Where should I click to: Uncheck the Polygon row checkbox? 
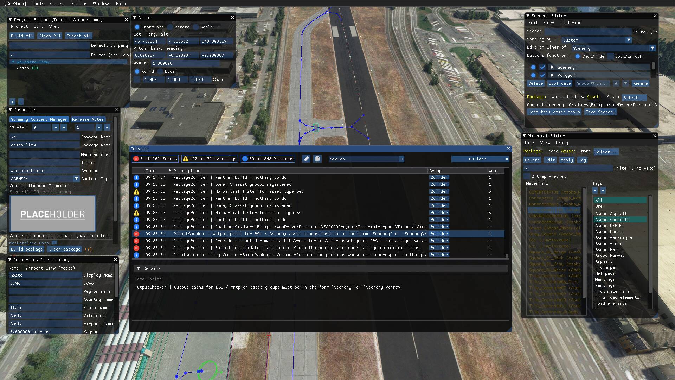pyautogui.click(x=543, y=75)
